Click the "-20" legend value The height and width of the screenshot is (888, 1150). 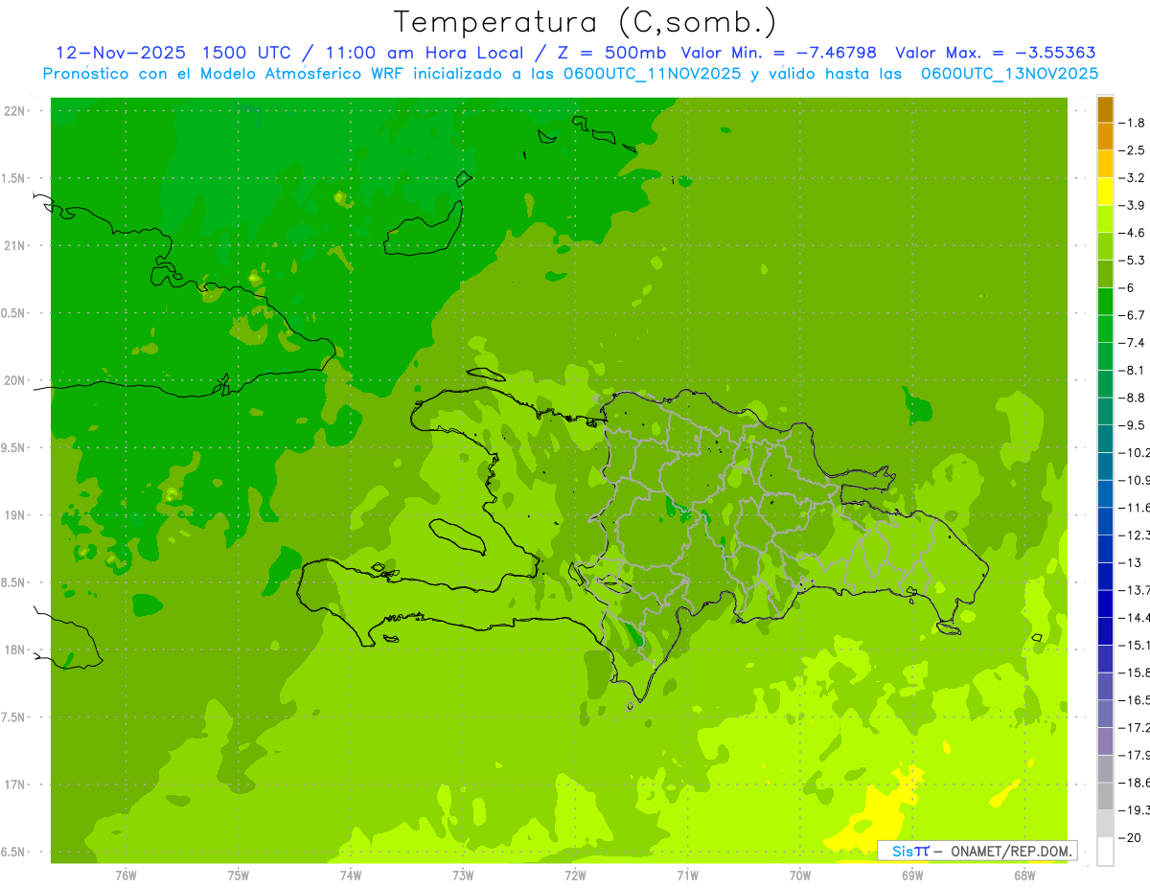click(1132, 837)
